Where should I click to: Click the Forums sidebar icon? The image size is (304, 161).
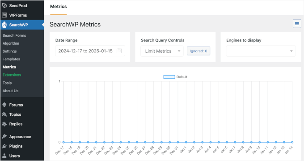click(x=4, y=105)
